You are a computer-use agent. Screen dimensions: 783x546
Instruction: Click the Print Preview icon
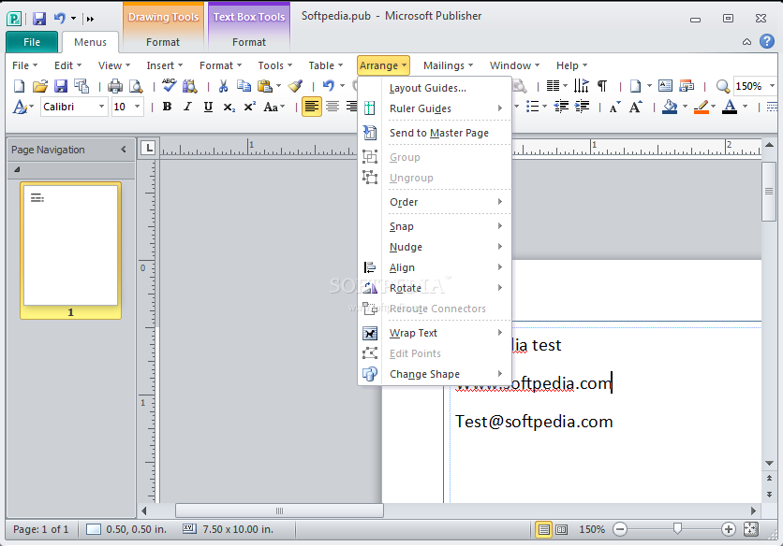[x=136, y=86]
